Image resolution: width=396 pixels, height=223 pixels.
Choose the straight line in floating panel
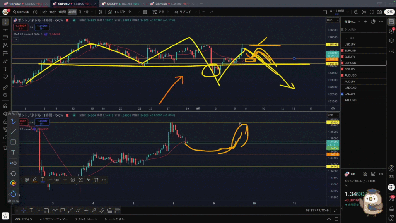click(13, 132)
